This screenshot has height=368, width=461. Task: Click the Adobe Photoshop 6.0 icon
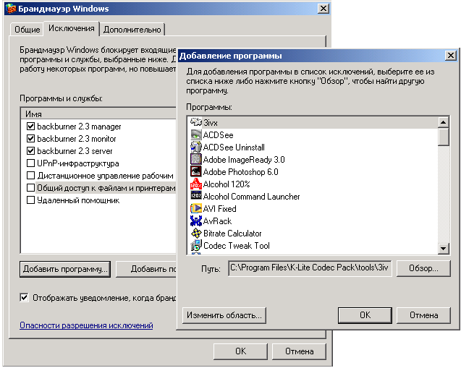pos(196,172)
